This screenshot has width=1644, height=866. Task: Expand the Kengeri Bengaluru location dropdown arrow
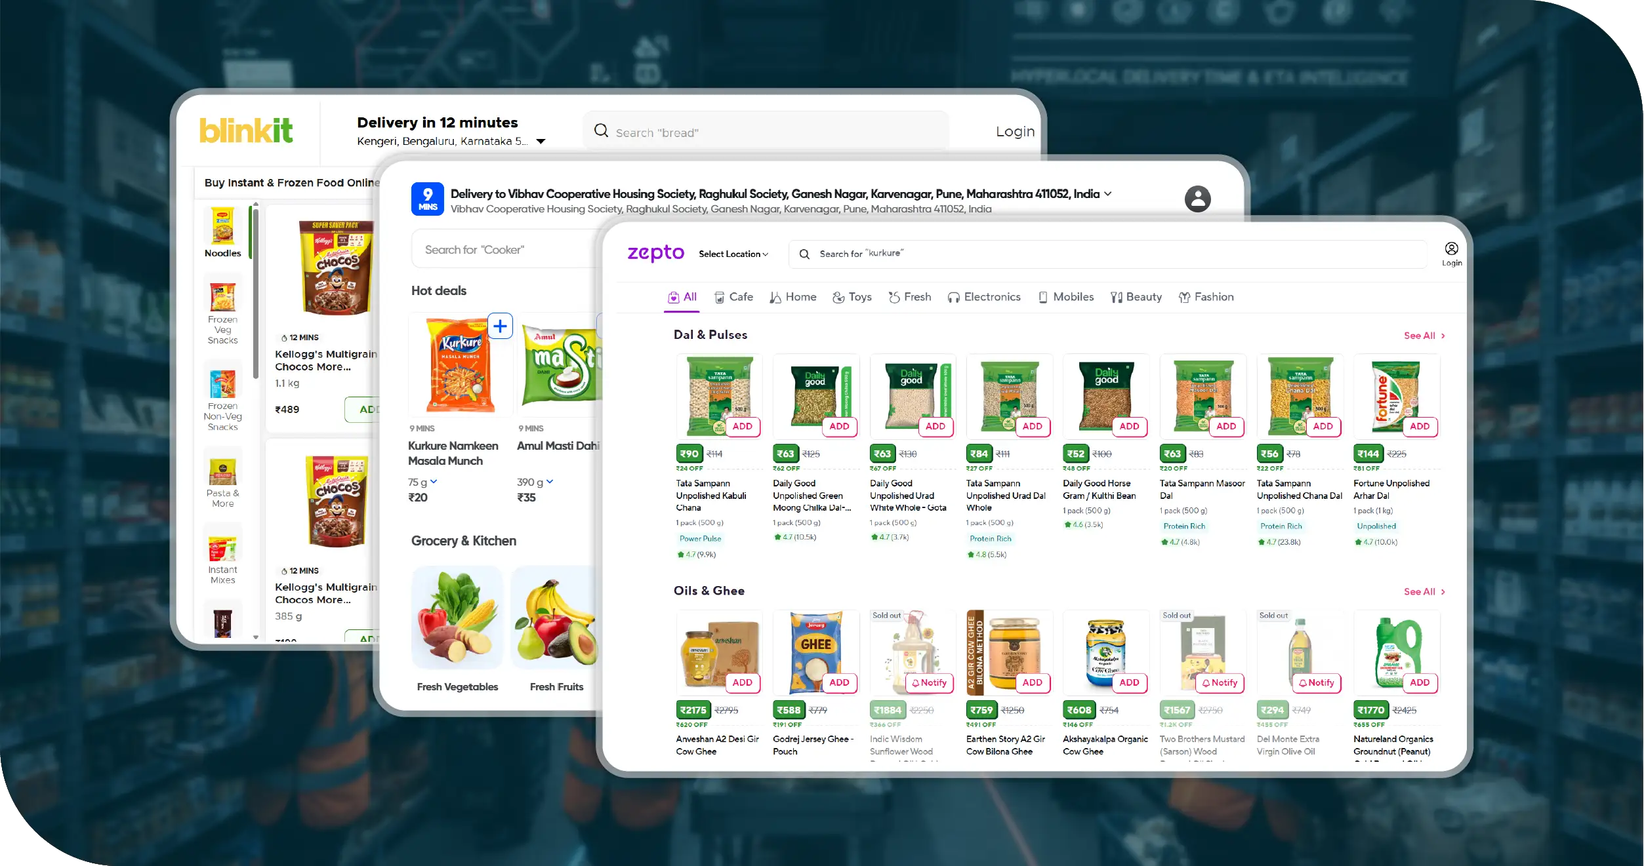point(541,142)
